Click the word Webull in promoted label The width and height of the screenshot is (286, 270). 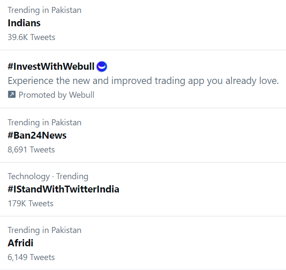82,95
